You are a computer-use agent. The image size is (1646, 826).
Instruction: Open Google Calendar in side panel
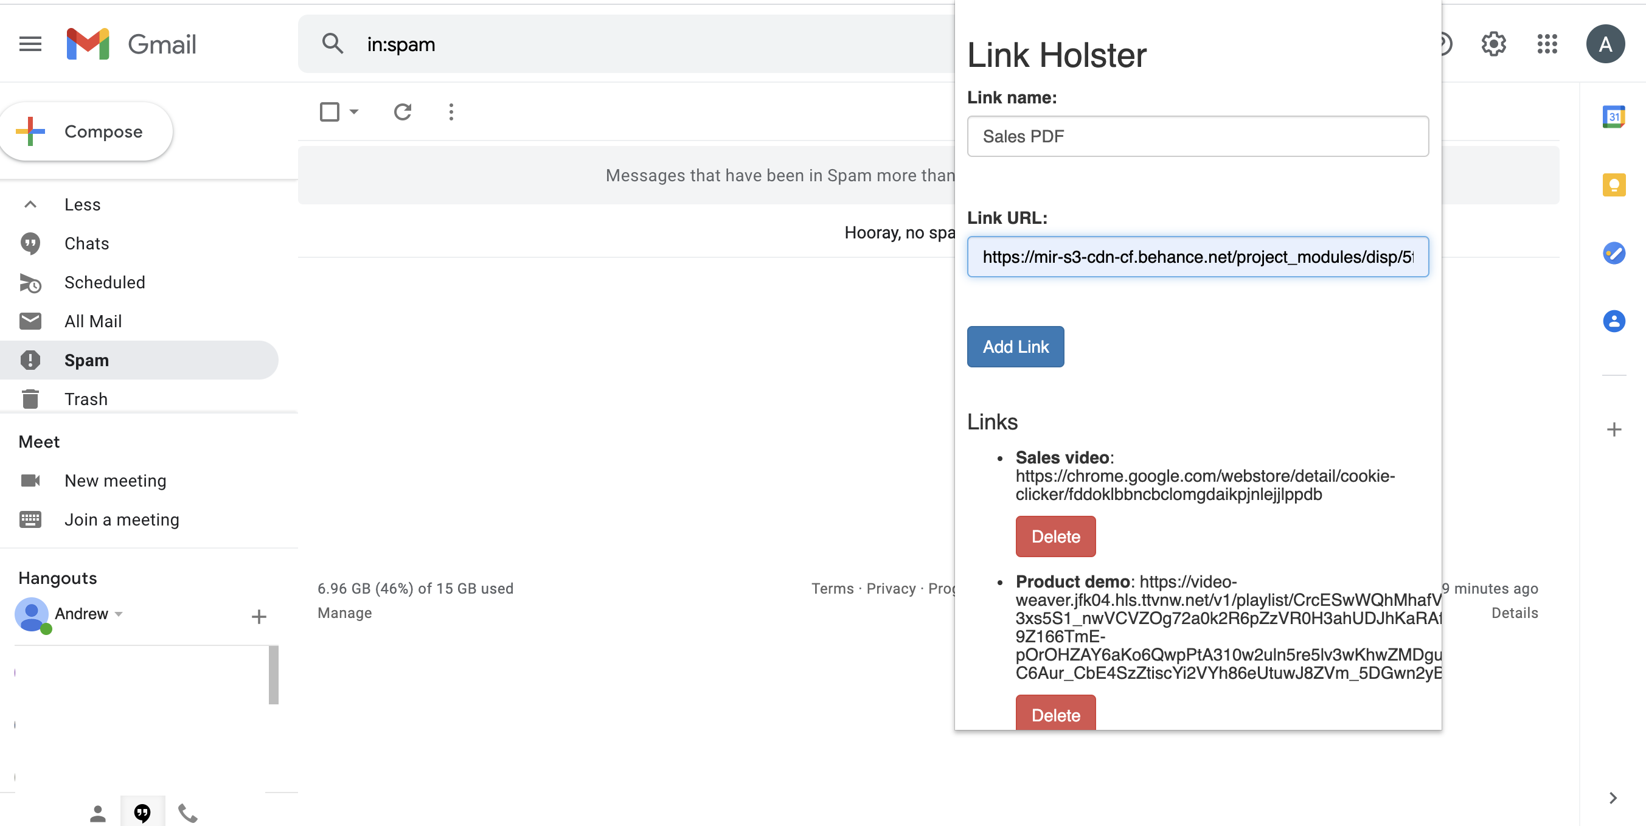pyautogui.click(x=1613, y=117)
